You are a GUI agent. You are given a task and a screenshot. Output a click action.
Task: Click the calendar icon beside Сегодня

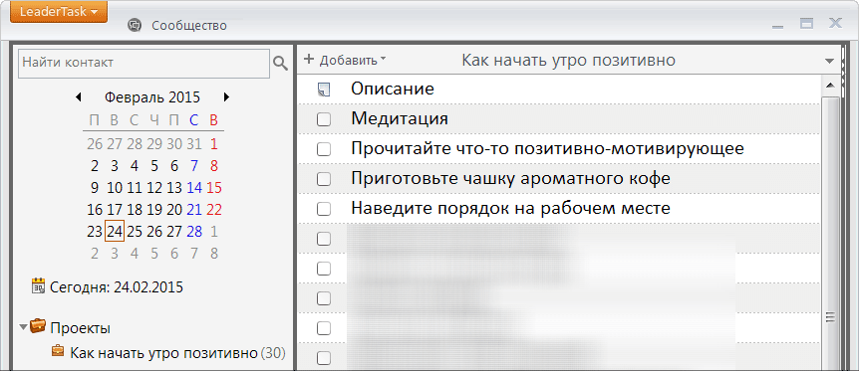38,286
